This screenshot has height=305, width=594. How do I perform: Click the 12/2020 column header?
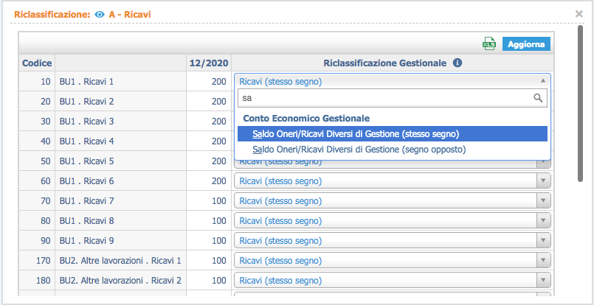tap(207, 63)
